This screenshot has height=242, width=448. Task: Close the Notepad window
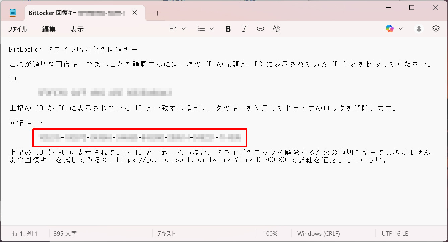436,8
